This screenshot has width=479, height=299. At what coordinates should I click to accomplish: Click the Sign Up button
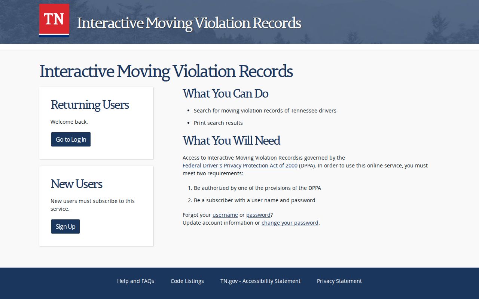pos(65,226)
